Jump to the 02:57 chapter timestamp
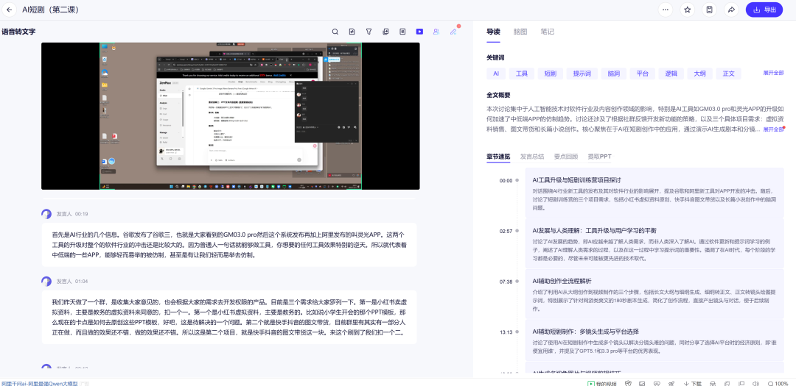The image size is (796, 386). [x=506, y=231]
